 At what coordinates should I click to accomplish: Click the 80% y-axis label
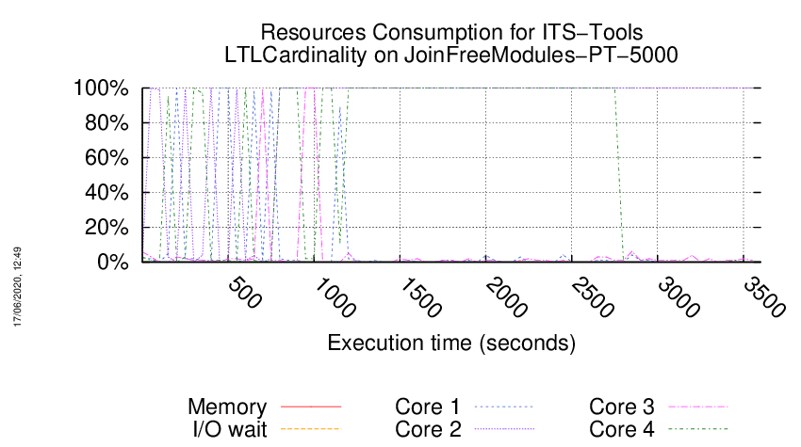pyautogui.click(x=106, y=123)
